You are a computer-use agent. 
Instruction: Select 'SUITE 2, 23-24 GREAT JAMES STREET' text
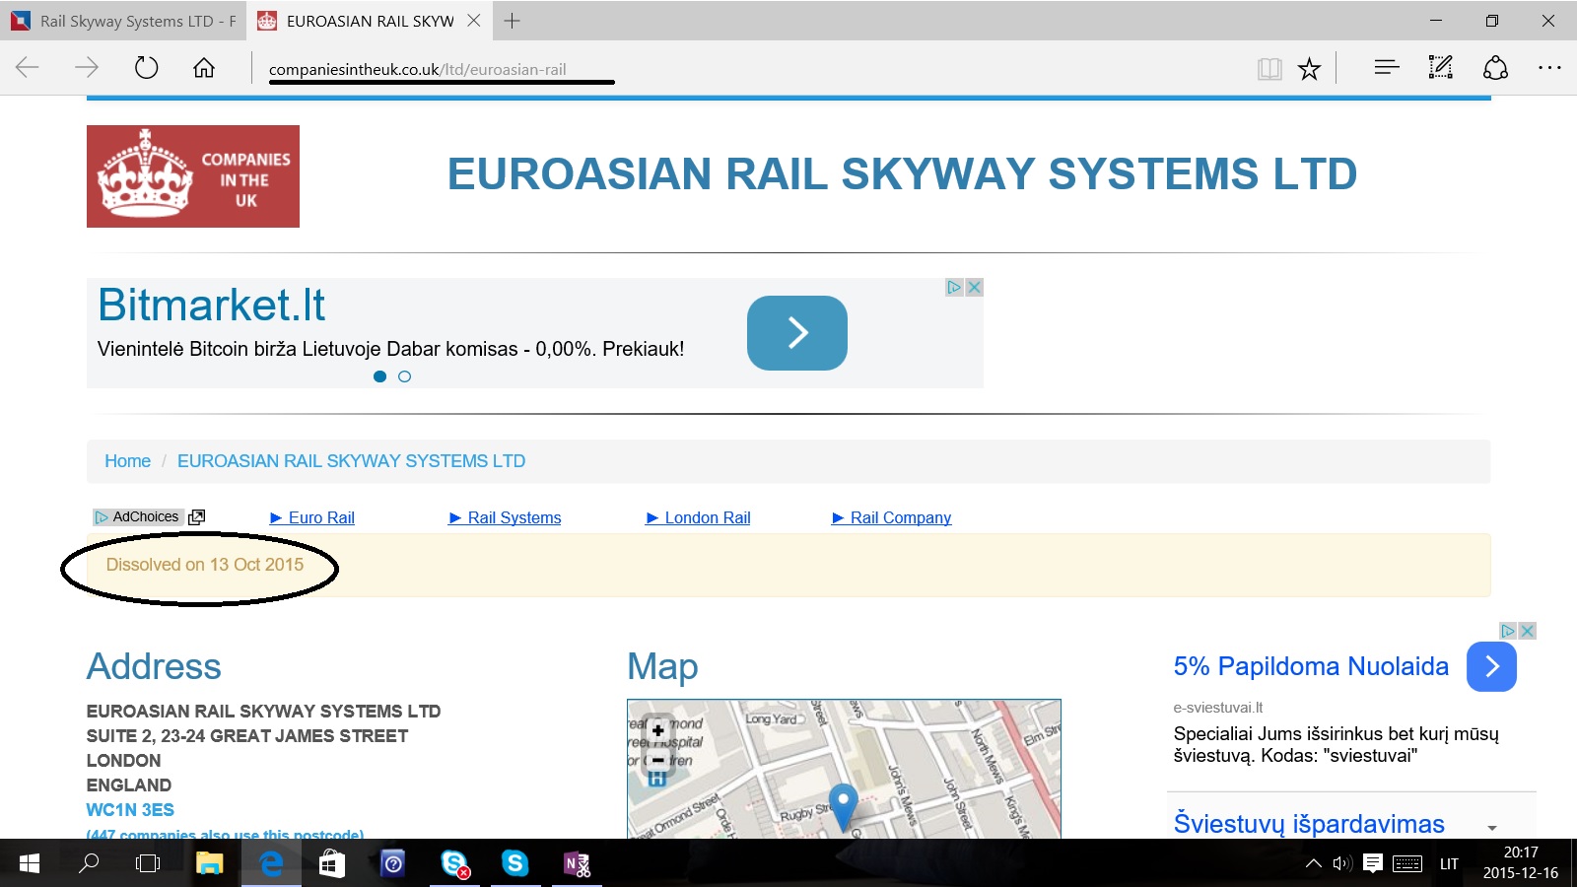point(247,736)
